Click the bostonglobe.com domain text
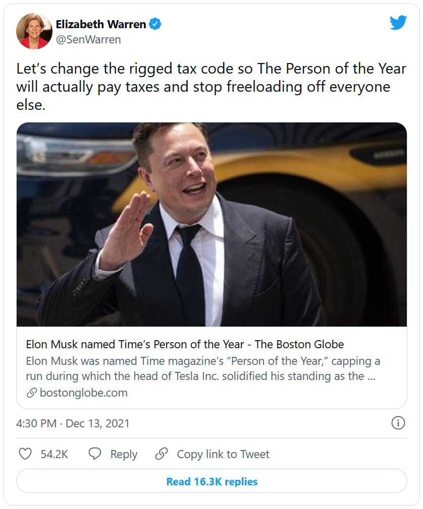Viewport: 423px width, 509px height. [84, 393]
